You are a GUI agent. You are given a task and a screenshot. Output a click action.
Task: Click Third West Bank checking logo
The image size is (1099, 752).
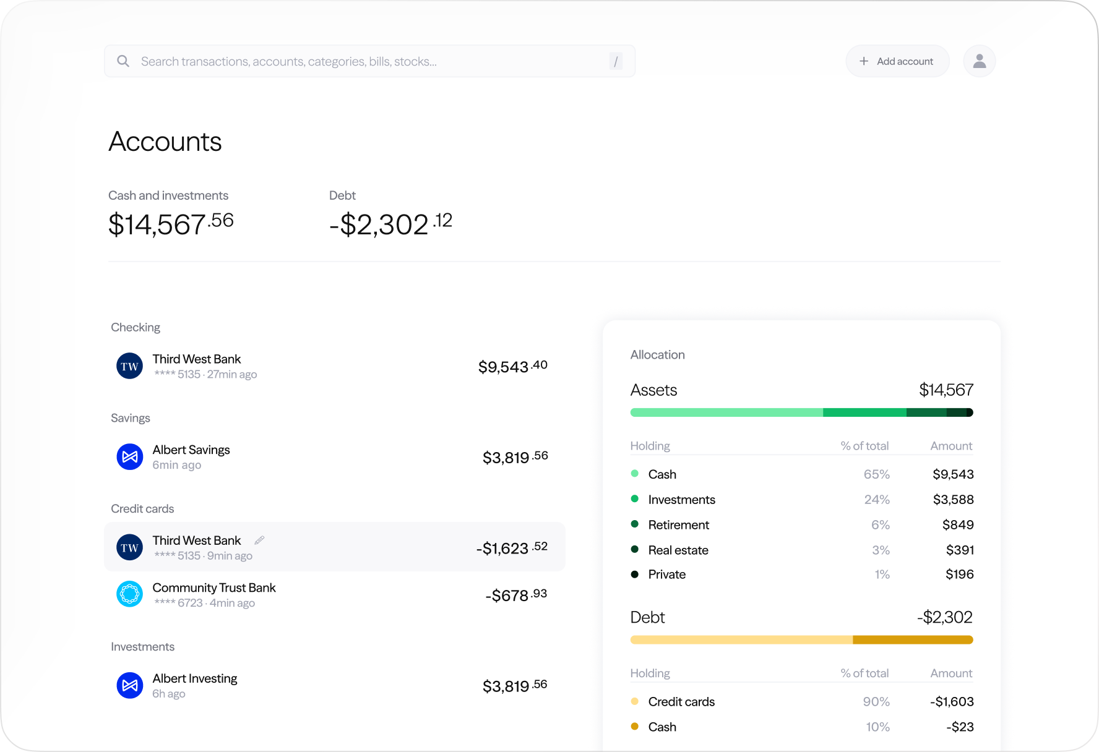pos(130,366)
